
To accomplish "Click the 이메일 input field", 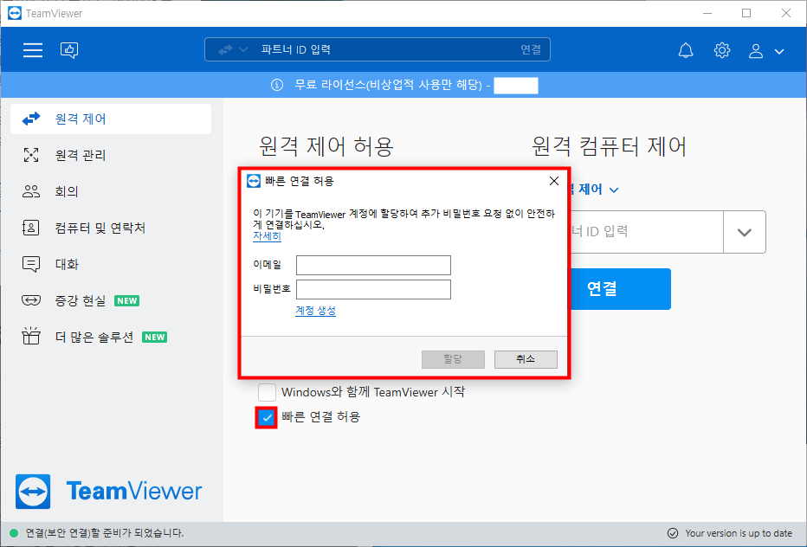I will [x=373, y=265].
